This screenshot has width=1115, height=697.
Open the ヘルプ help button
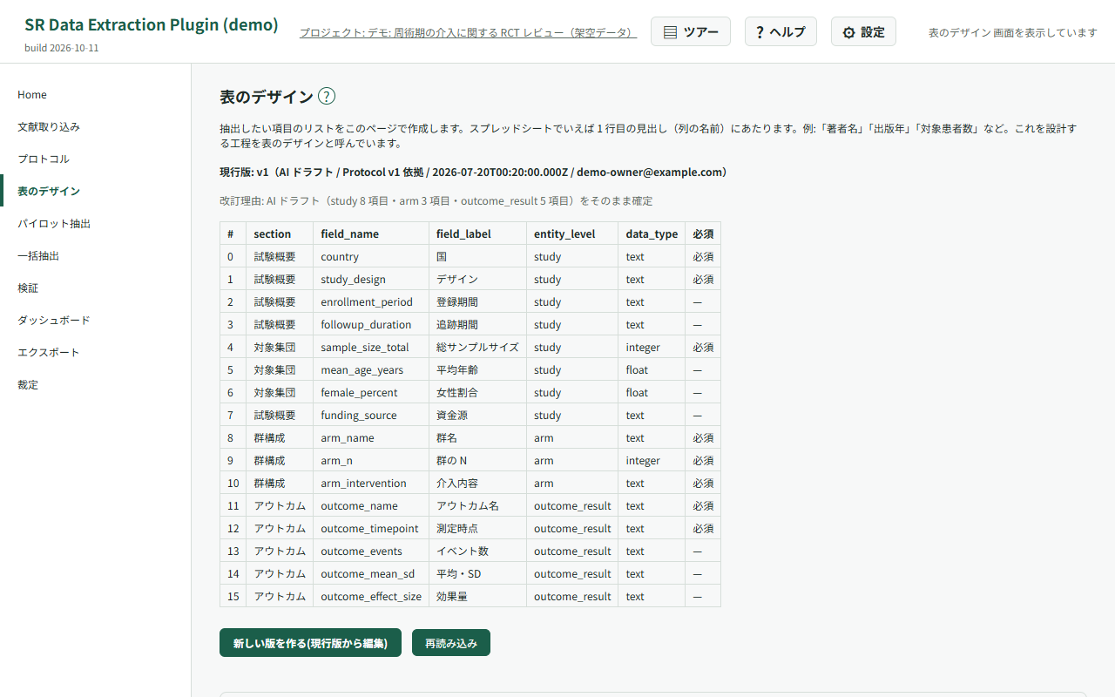(x=780, y=31)
